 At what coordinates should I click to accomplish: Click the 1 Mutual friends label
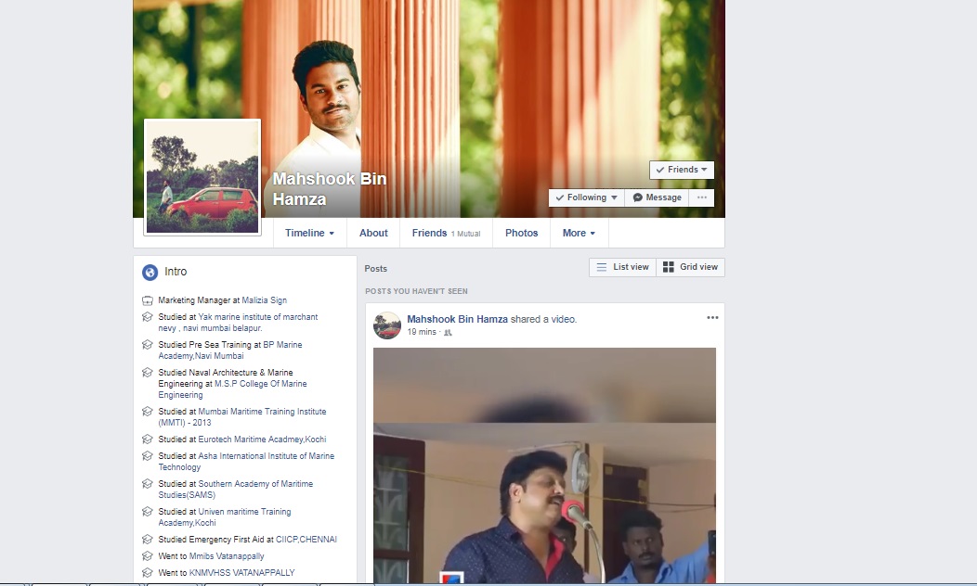pos(465,234)
